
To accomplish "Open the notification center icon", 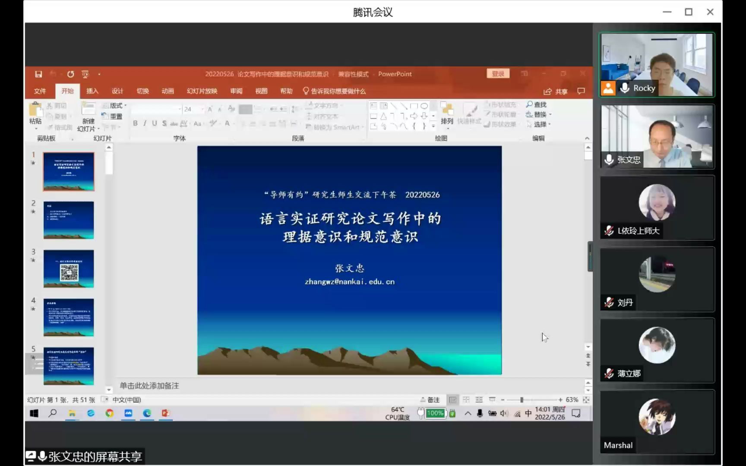I will click(576, 413).
